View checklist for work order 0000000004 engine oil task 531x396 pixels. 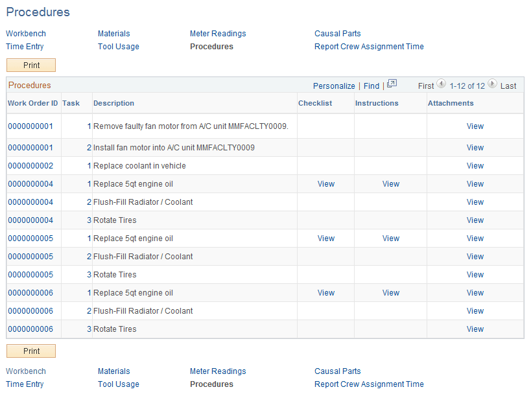(x=325, y=183)
